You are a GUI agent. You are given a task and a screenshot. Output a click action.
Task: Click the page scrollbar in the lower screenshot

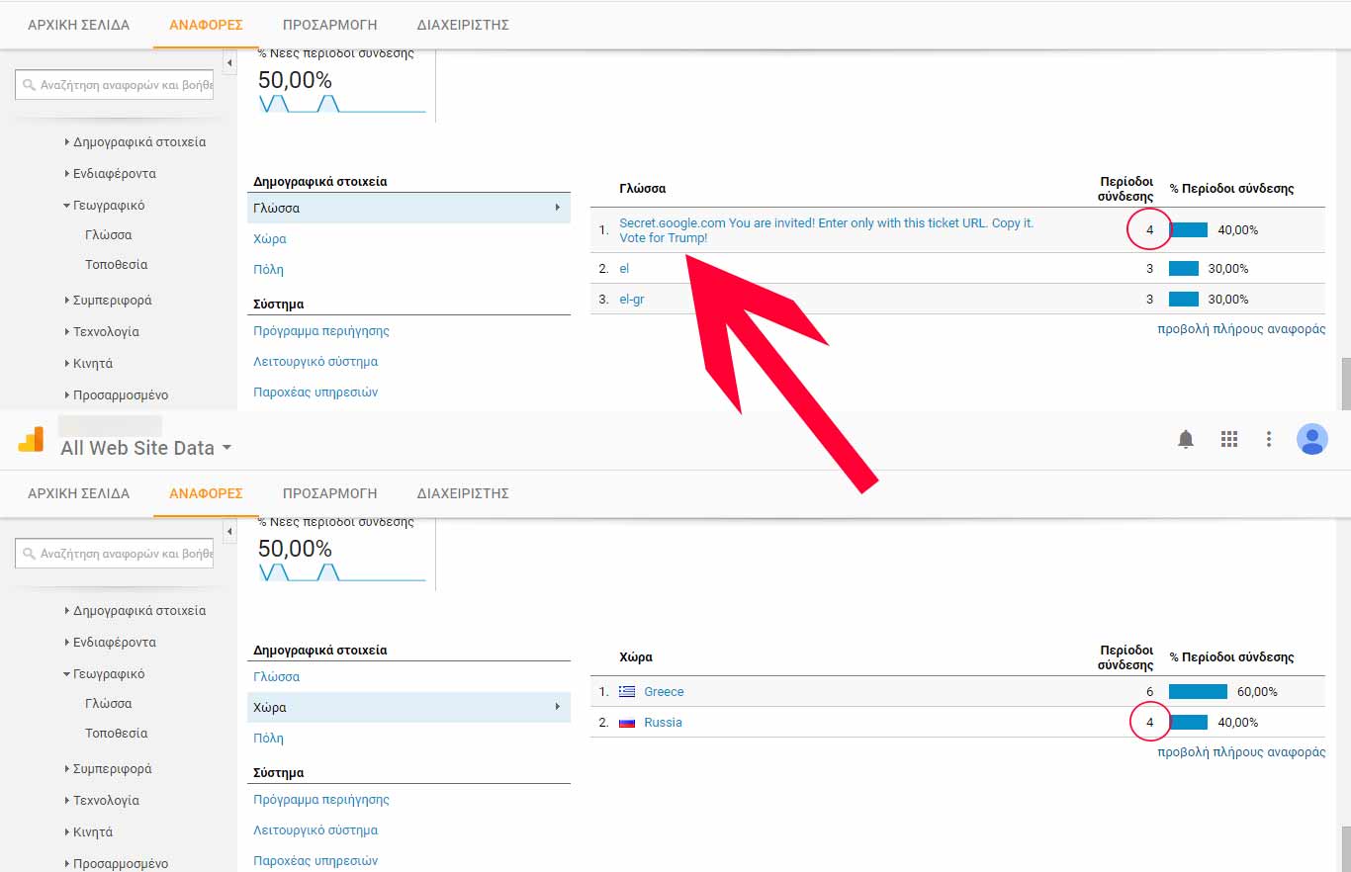point(1345,849)
